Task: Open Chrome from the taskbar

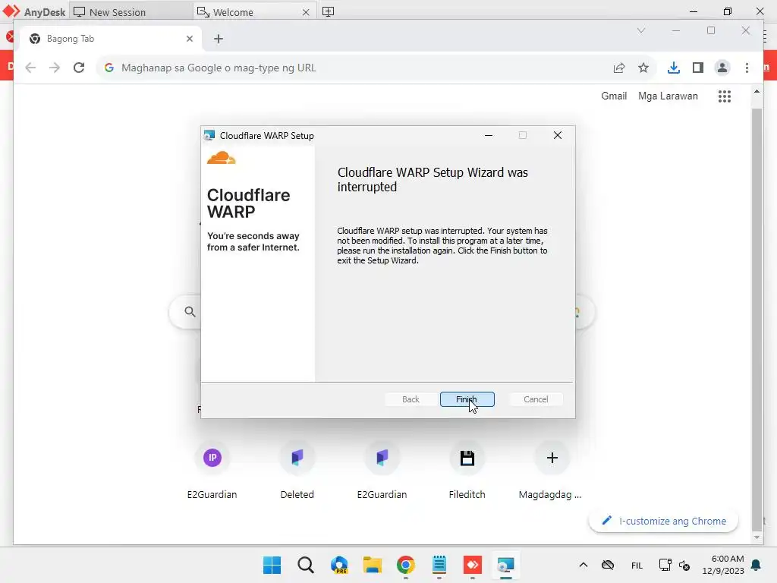Action: 405,565
